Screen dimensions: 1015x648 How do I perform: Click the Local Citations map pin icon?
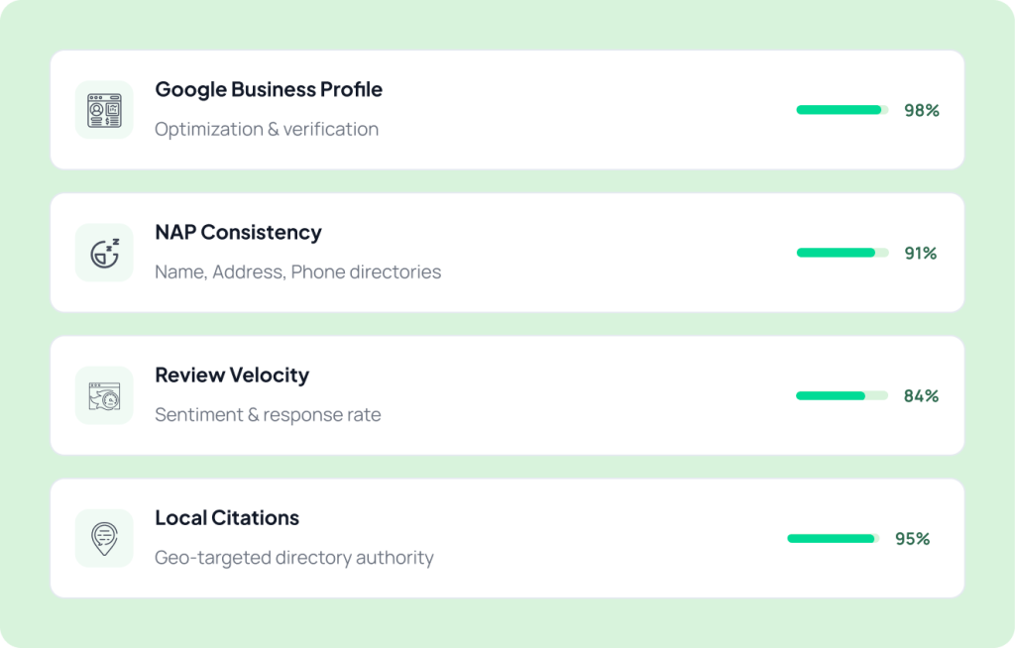click(104, 539)
